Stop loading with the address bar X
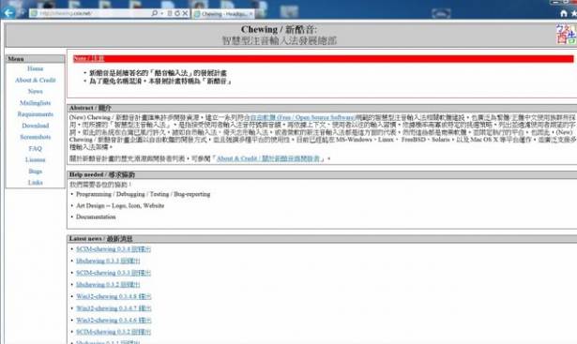 click(185, 13)
